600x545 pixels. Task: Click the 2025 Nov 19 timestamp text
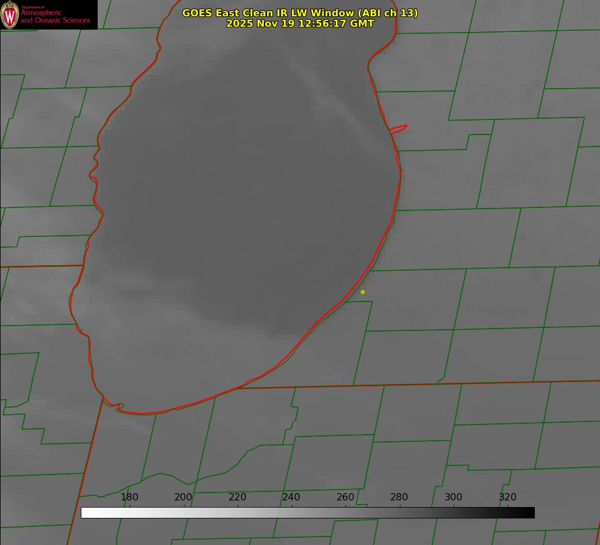click(300, 24)
